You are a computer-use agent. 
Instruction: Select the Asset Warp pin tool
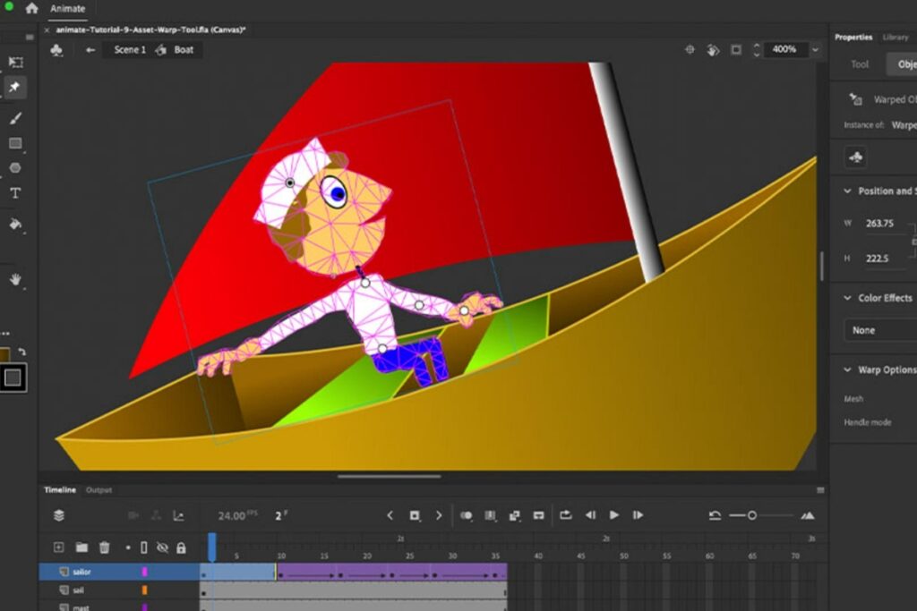point(14,87)
